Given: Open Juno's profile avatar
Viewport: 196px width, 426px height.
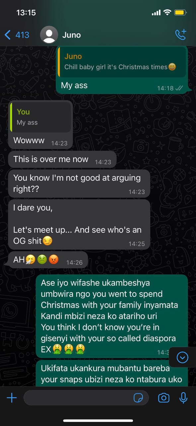Looking at the screenshot, I should (49, 35).
